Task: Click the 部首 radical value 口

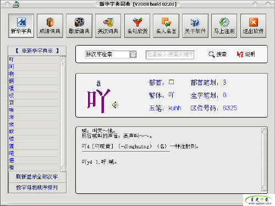Action: click(x=171, y=82)
